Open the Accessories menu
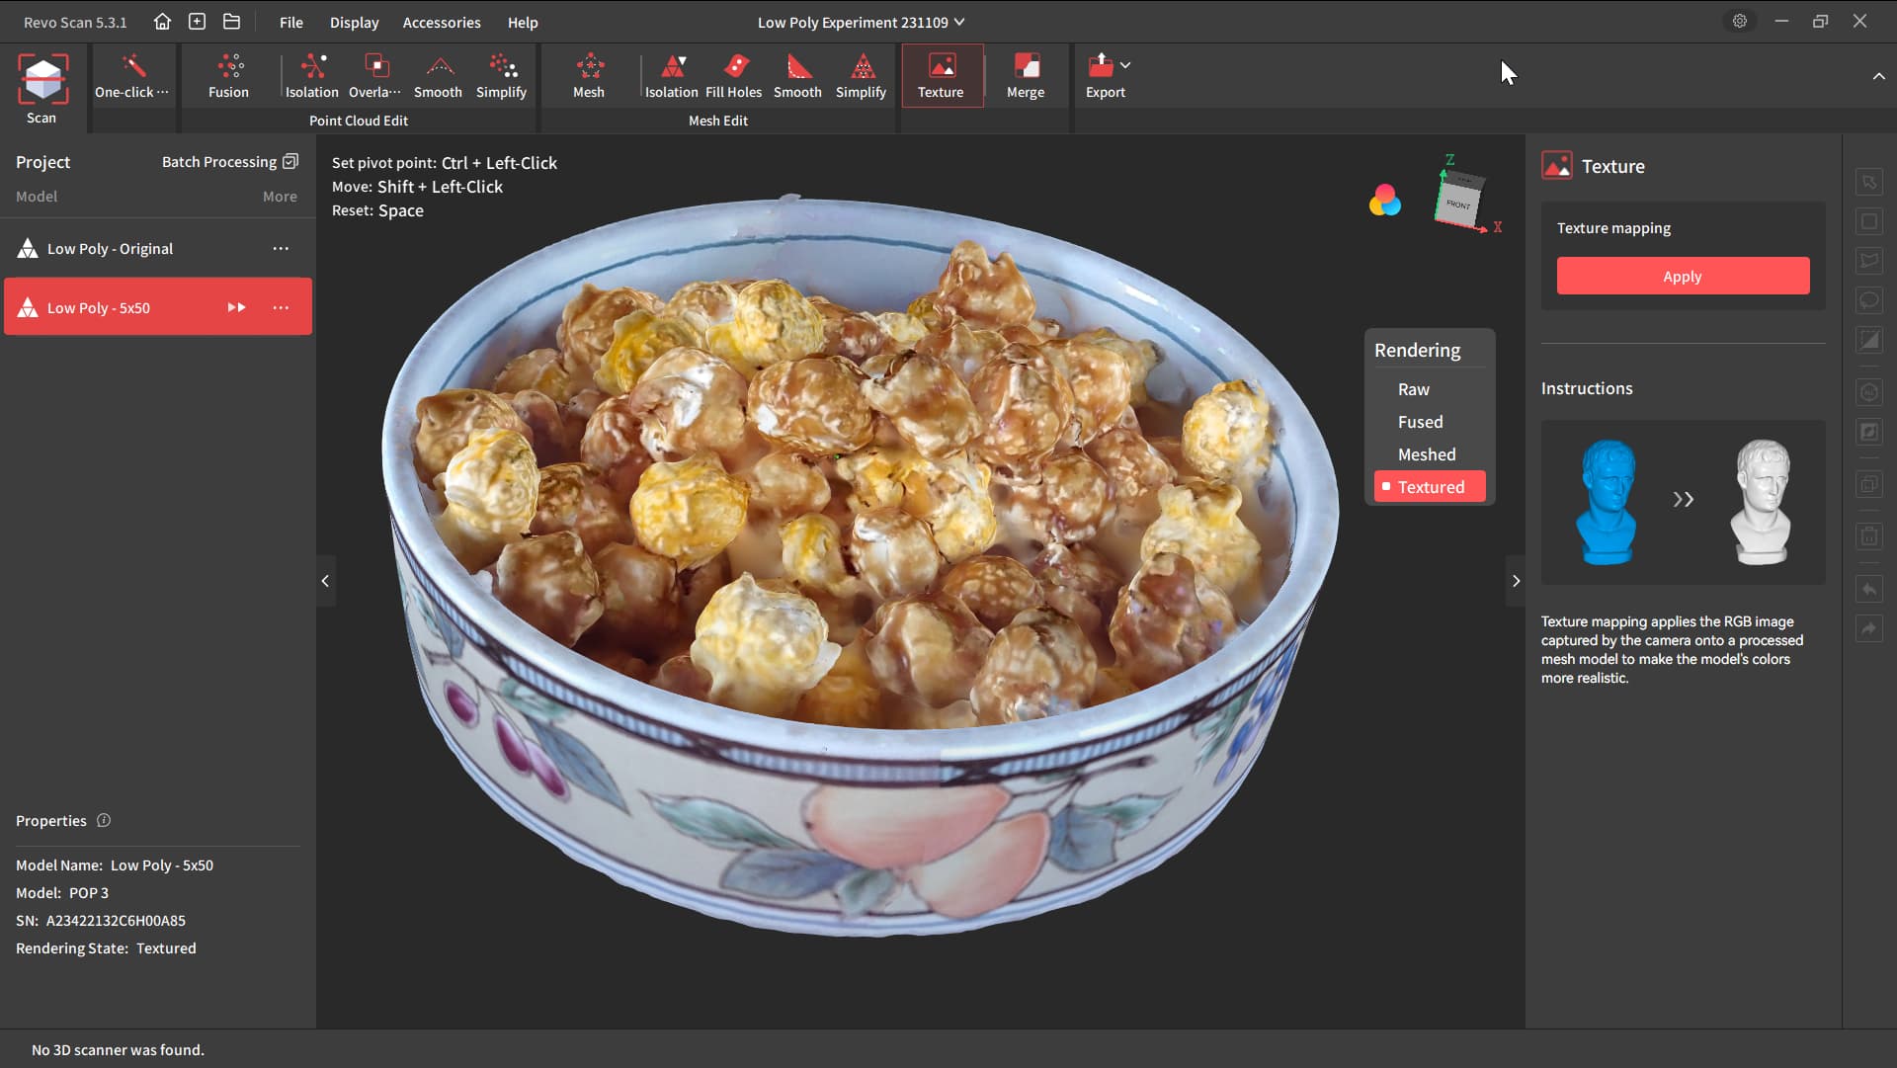Screen dimensions: 1897x1068 tap(442, 22)
